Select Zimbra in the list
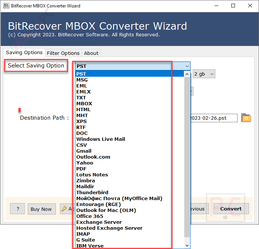This screenshot has width=259, height=249. 129,181
